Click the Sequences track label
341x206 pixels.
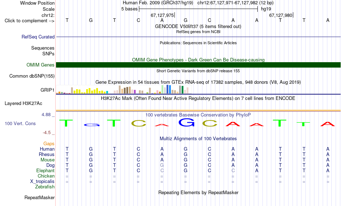pyautogui.click(x=43, y=48)
